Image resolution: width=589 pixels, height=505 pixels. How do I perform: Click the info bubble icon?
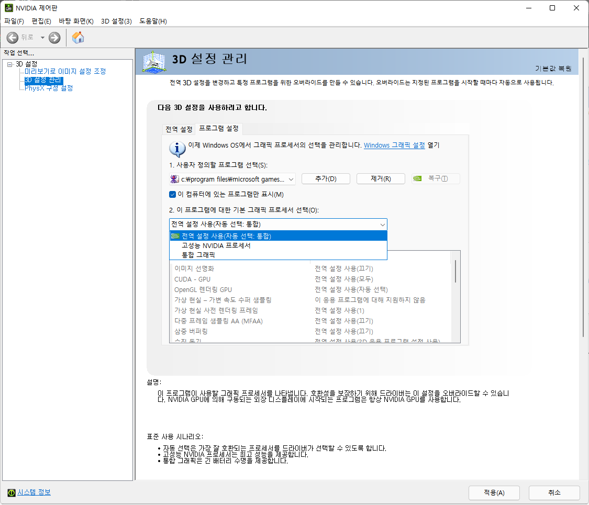(x=177, y=149)
